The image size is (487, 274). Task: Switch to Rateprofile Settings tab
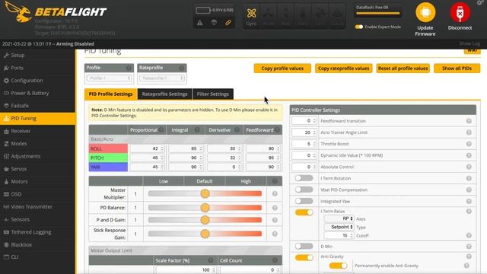pyautogui.click(x=164, y=94)
